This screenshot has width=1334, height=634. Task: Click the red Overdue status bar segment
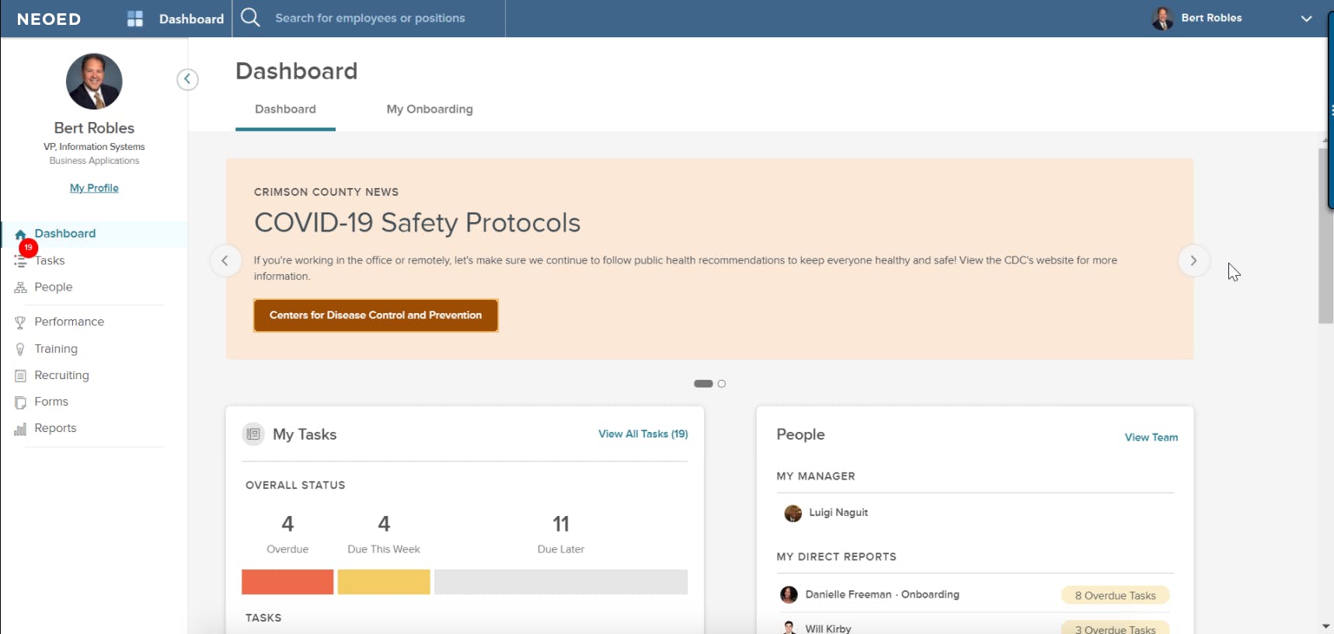[x=287, y=582]
